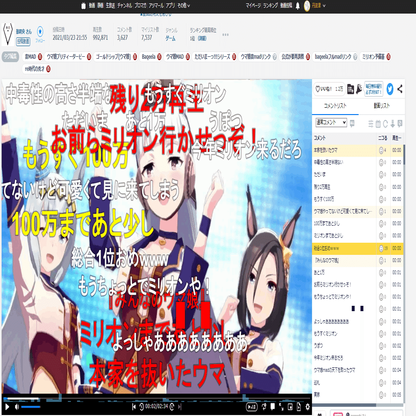Click the play button in the video player
This screenshot has height=416, width=416.
[x=7, y=407]
